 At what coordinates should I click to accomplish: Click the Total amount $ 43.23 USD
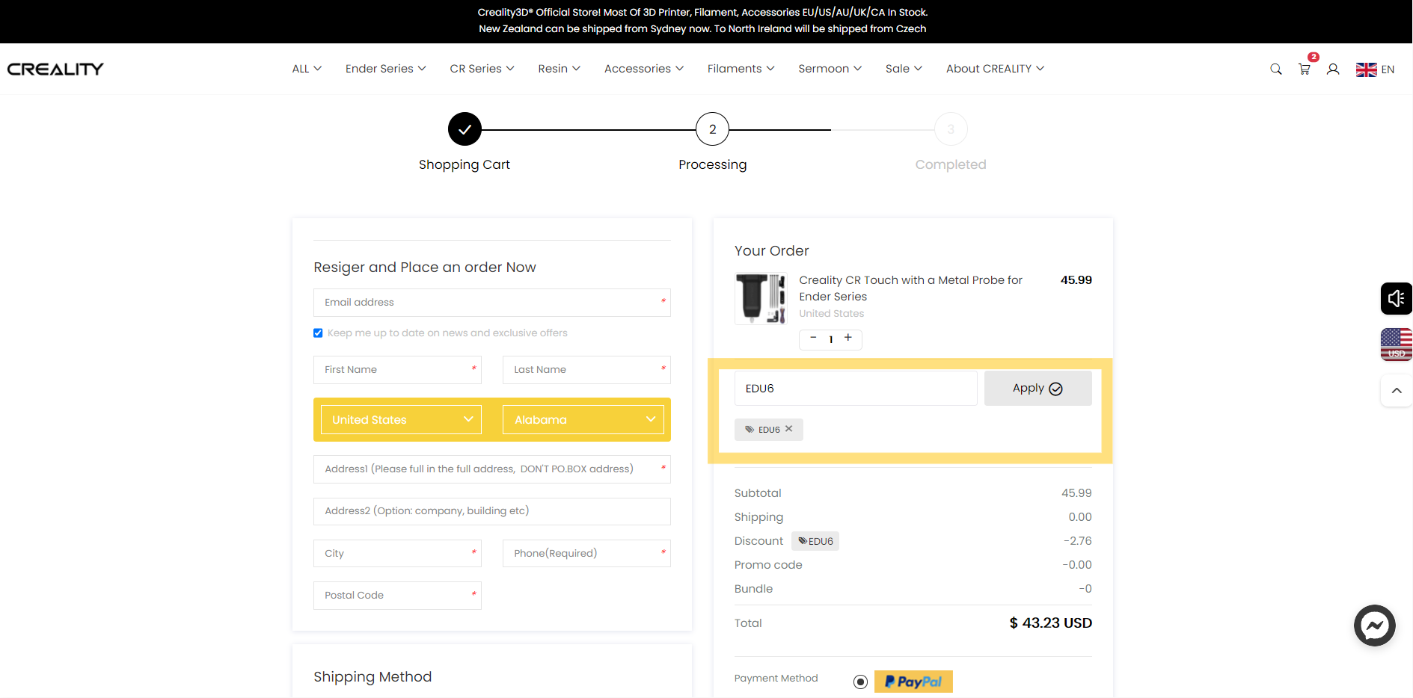coord(1050,623)
